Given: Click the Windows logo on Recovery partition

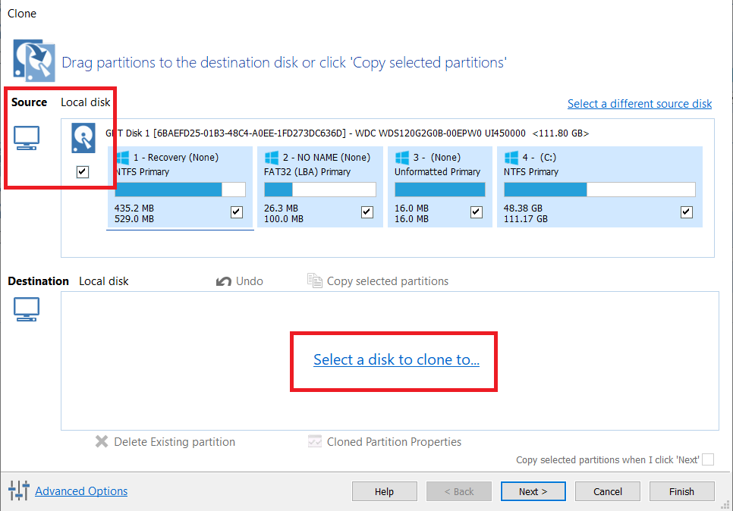Looking at the screenshot, I should 122,158.
